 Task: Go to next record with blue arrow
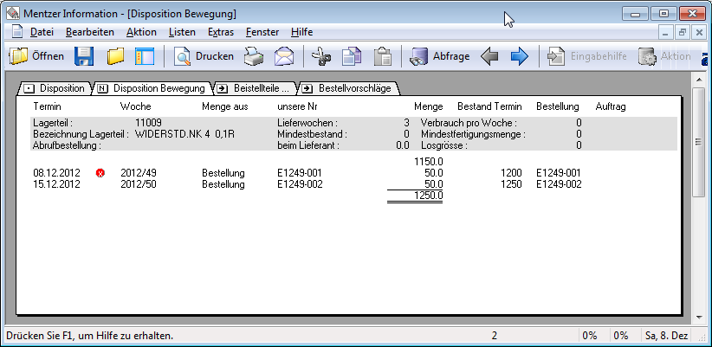tap(519, 57)
